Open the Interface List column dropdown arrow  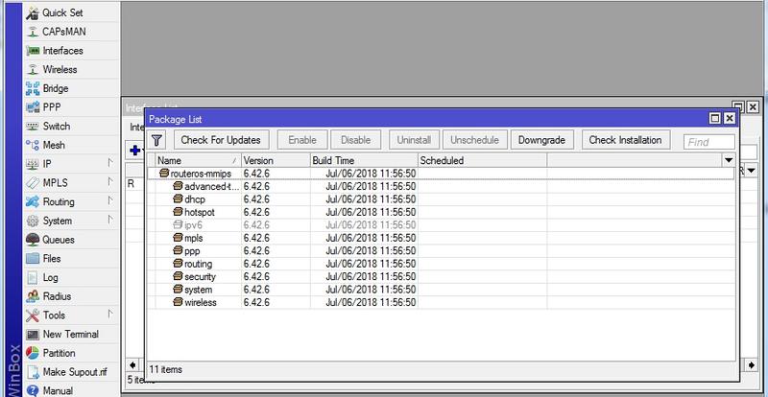[x=751, y=171]
